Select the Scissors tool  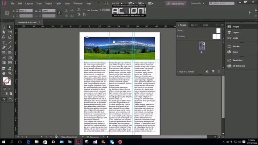[x=4, y=58]
